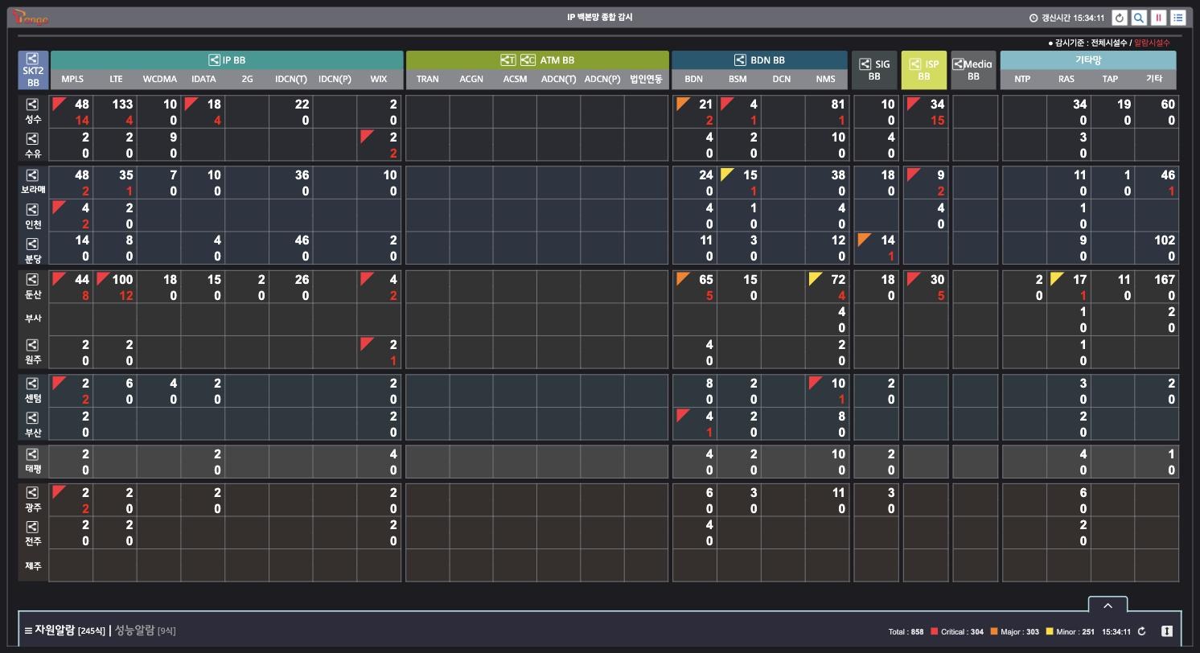Screen dimensions: 1200x653
Task: Open the ATM BB topology C icon
Action: coord(528,60)
